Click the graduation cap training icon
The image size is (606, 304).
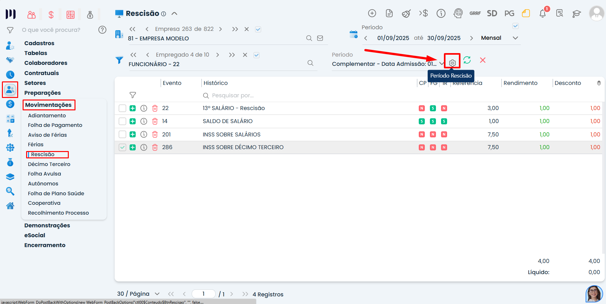[576, 13]
